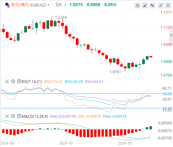Viewport: 173px width, 147px height.
Task: Click the EU/US flag symbol icon
Action: pyautogui.click(x=8, y=5)
